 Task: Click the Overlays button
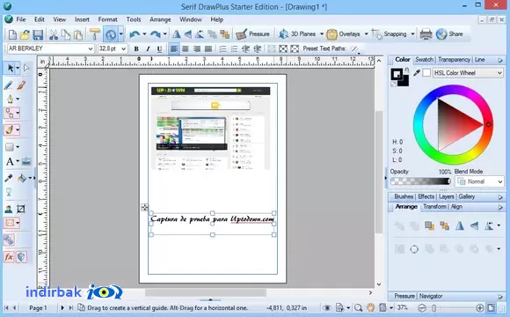(343, 33)
